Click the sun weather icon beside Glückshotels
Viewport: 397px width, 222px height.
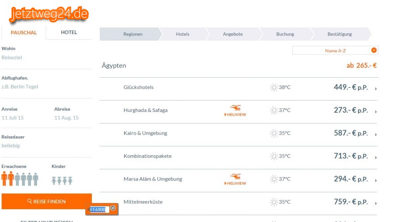(274, 87)
